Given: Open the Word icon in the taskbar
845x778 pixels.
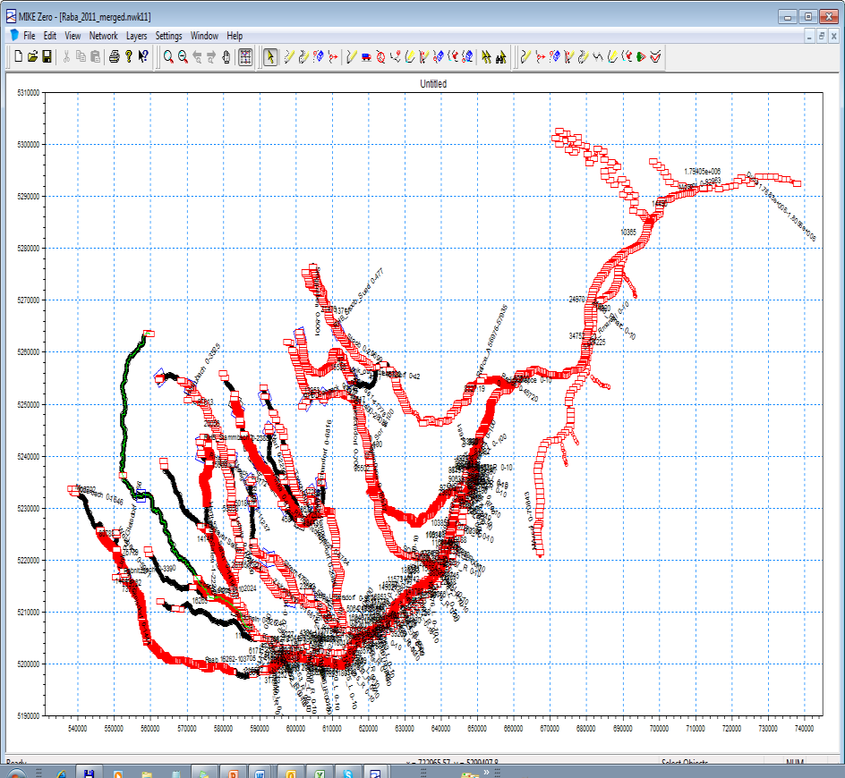Looking at the screenshot, I should coord(260,774).
